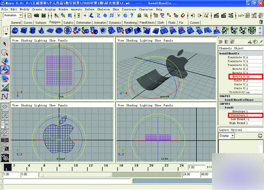Open the Deform menu
264x190 pixels.
click(90, 9)
